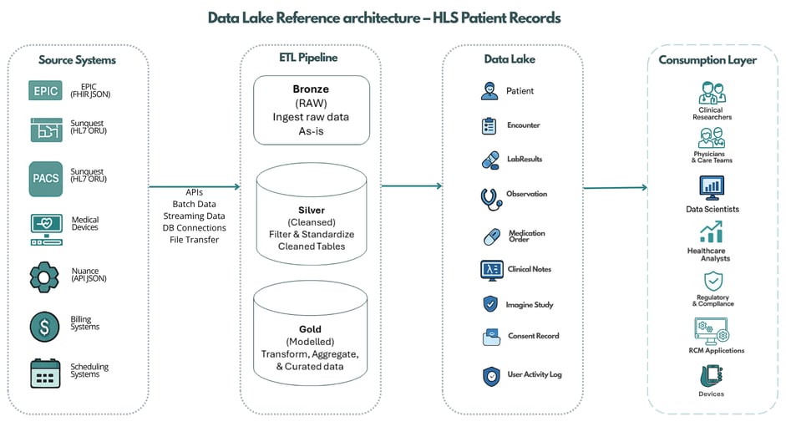Click the 'Nuance (API JSON)' label
This screenshot has height=442, width=786.
(89, 274)
